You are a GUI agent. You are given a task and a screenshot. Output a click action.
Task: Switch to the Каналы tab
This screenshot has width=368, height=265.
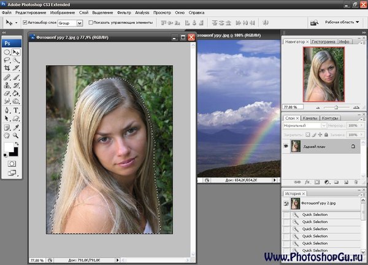310,118
